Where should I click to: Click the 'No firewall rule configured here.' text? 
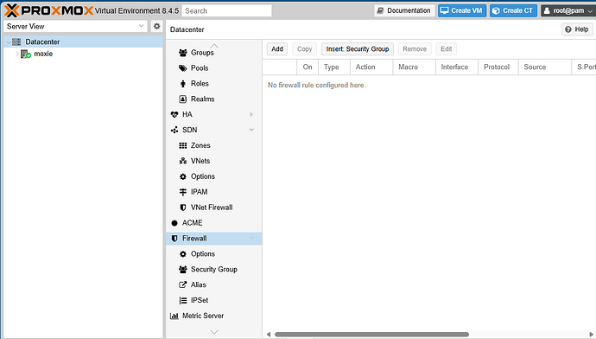pos(317,86)
